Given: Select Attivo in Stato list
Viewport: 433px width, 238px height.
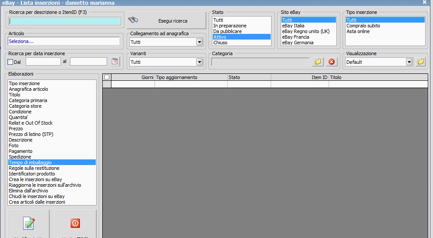Looking at the screenshot, I should click(242, 37).
